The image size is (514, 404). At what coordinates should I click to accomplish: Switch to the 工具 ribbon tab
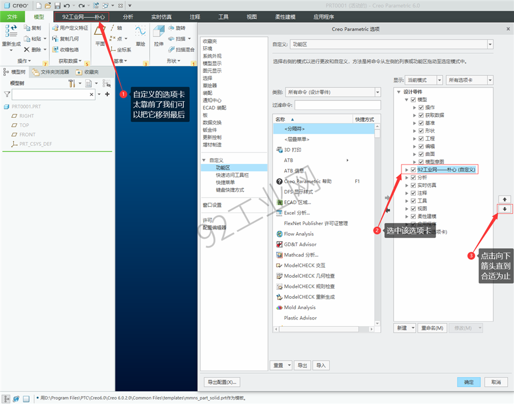pyautogui.click(x=223, y=17)
